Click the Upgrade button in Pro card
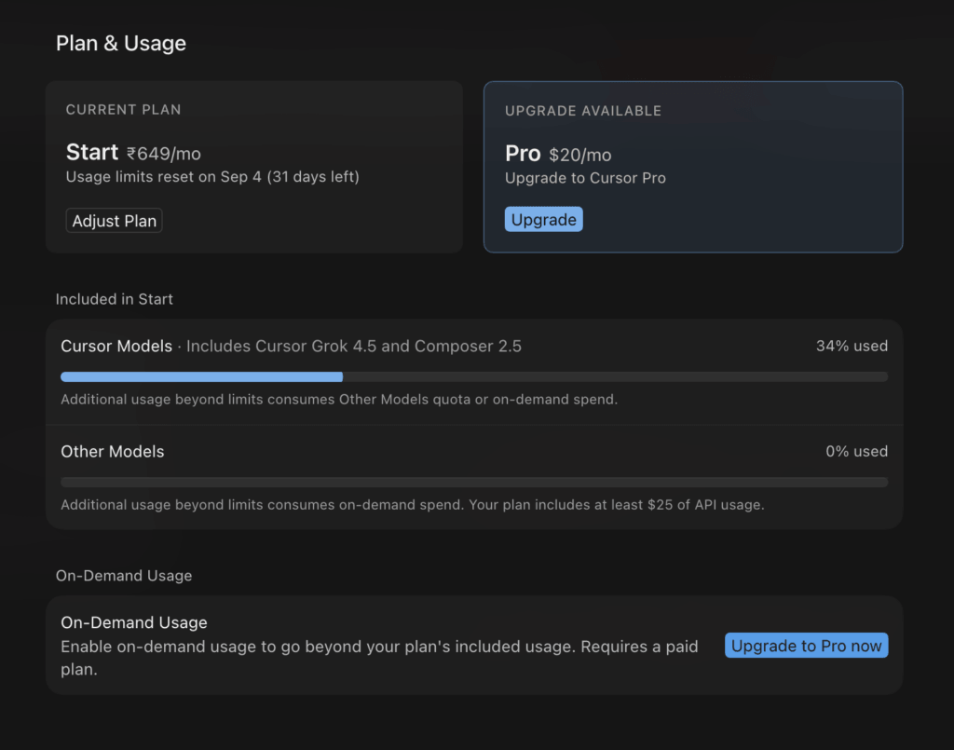Screen dimensions: 954x750 pos(543,220)
